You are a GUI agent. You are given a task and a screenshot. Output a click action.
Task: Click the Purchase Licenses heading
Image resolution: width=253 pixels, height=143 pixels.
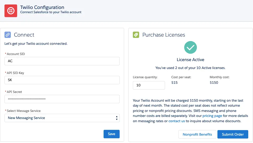tap(164, 35)
